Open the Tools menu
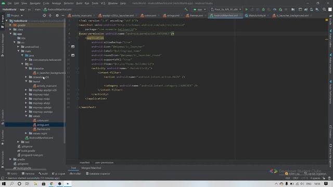 95,3
